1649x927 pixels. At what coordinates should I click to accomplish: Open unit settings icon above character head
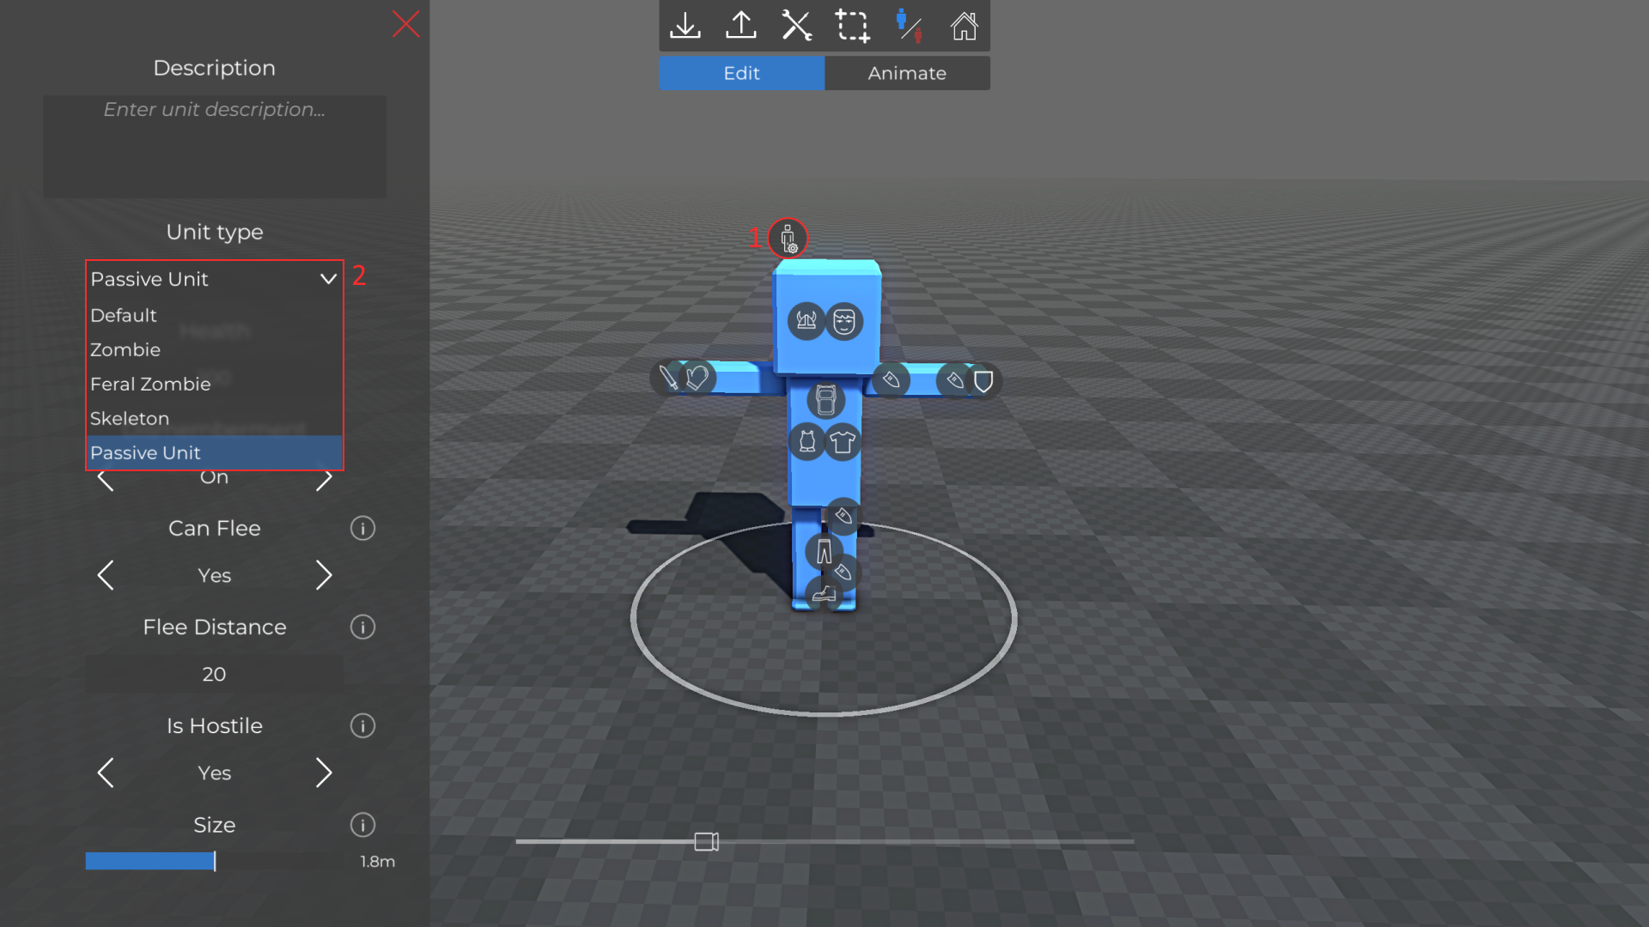788,239
